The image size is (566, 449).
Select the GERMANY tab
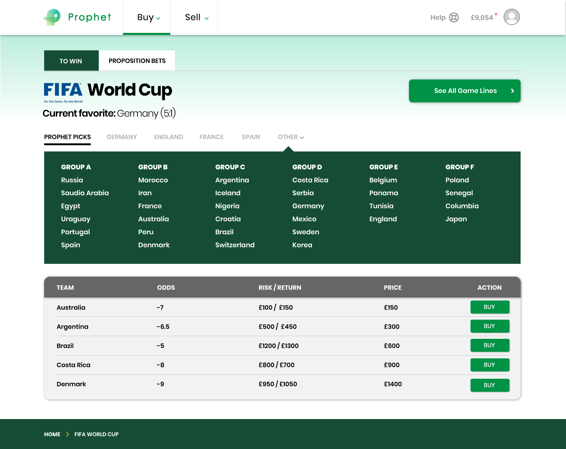122,137
